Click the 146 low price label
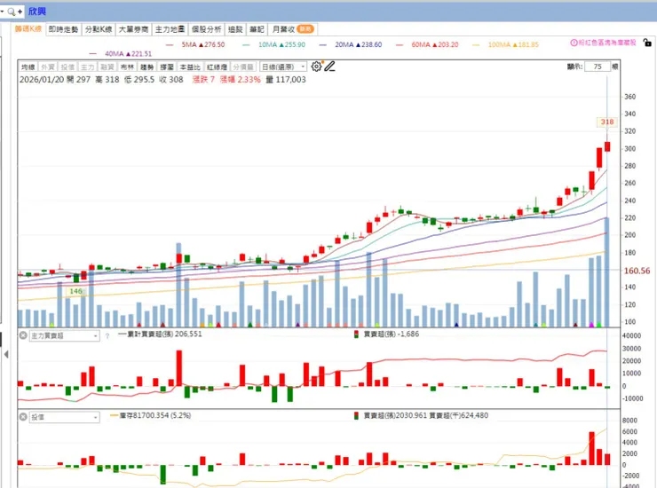 click(x=75, y=291)
